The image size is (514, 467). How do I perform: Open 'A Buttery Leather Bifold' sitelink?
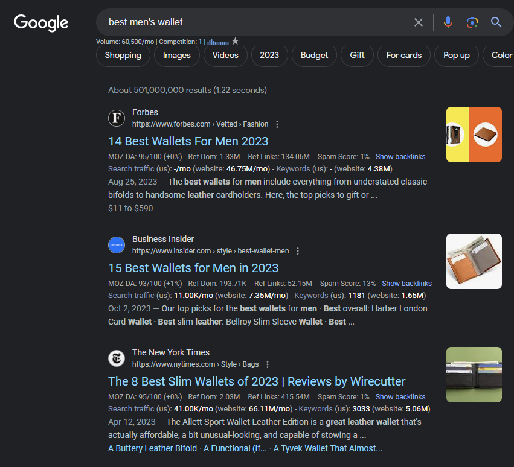[152, 448]
